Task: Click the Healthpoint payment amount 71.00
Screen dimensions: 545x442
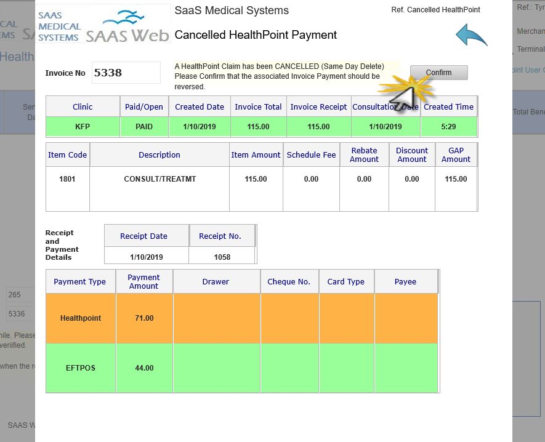Action: pos(144,318)
